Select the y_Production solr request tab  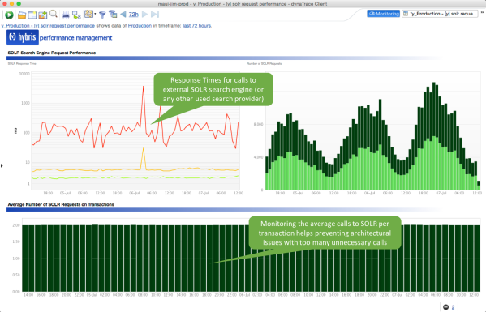click(440, 14)
